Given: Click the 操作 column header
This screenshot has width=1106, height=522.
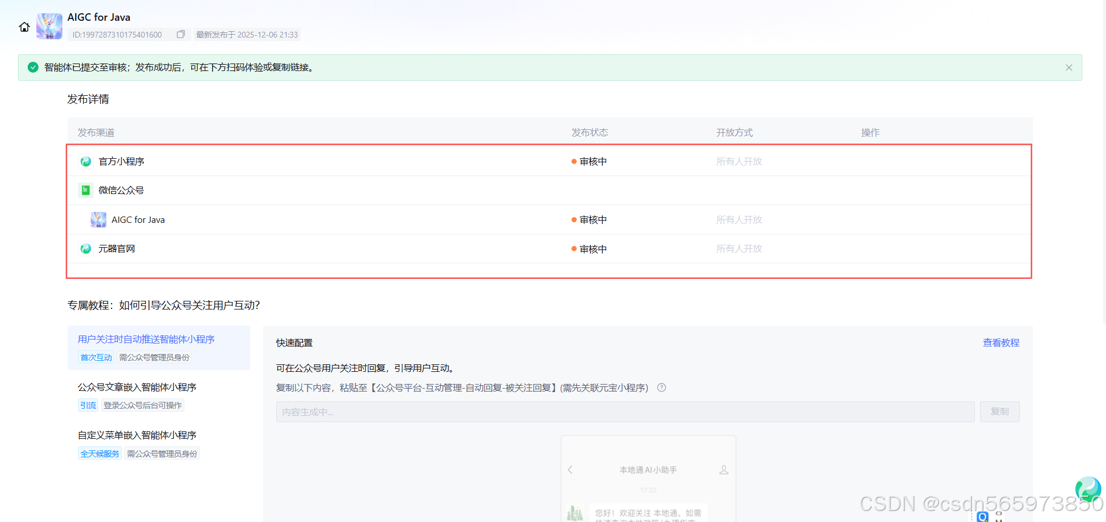Looking at the screenshot, I should [x=870, y=133].
